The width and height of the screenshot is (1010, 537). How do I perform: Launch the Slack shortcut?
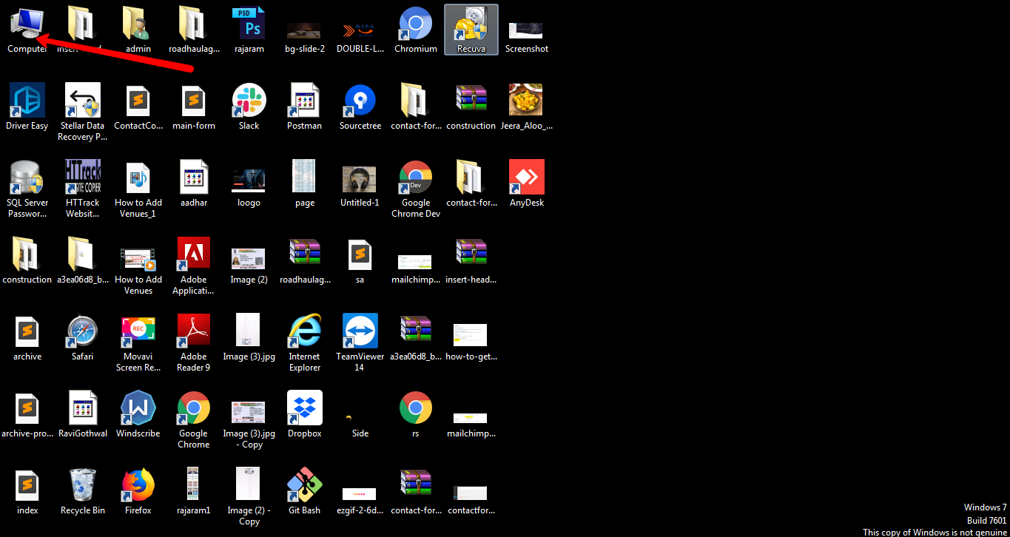coord(249,107)
